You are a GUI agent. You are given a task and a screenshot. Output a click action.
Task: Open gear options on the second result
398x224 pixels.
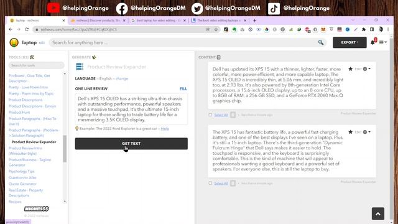pos(366,132)
